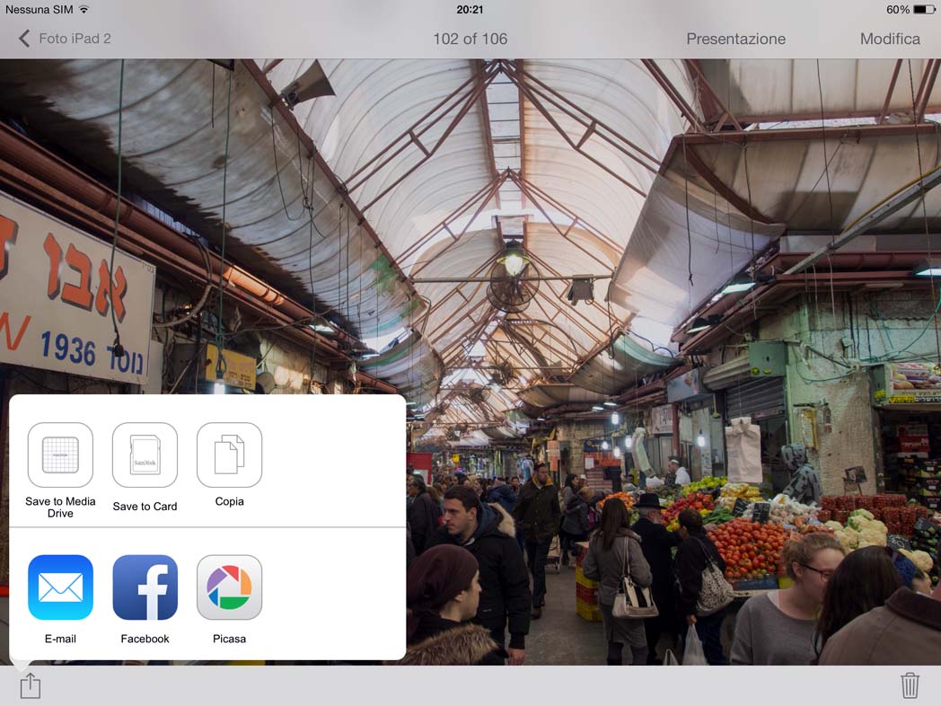
Task: Tap the 'Nessuna SIM' carrier text
Action: [39, 10]
